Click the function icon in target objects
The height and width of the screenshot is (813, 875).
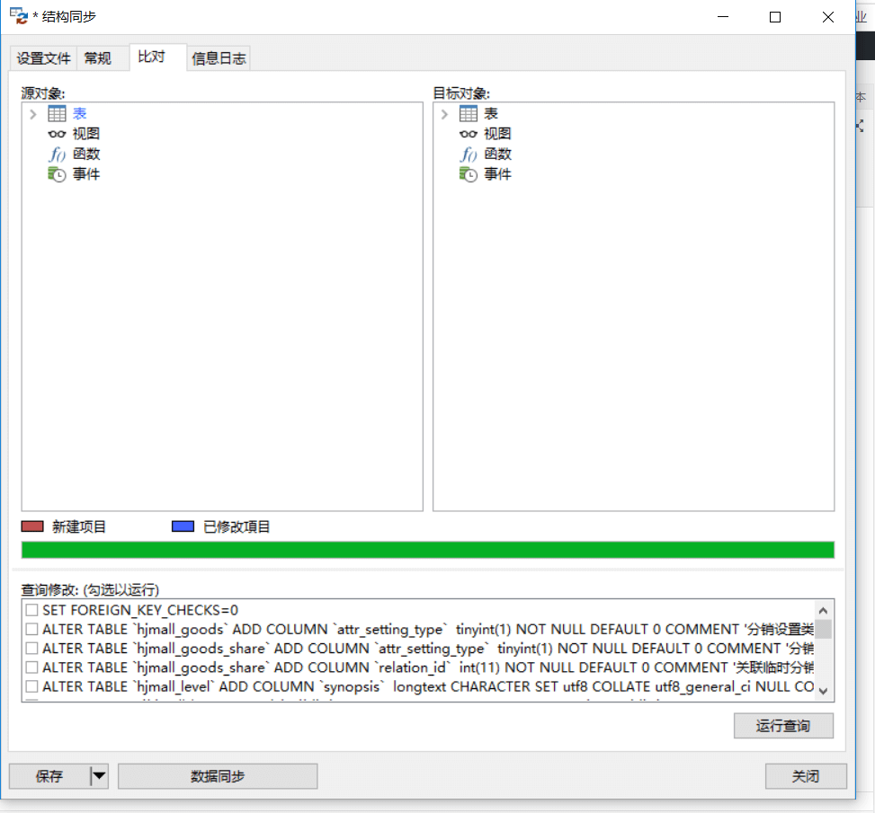pyautogui.click(x=468, y=155)
